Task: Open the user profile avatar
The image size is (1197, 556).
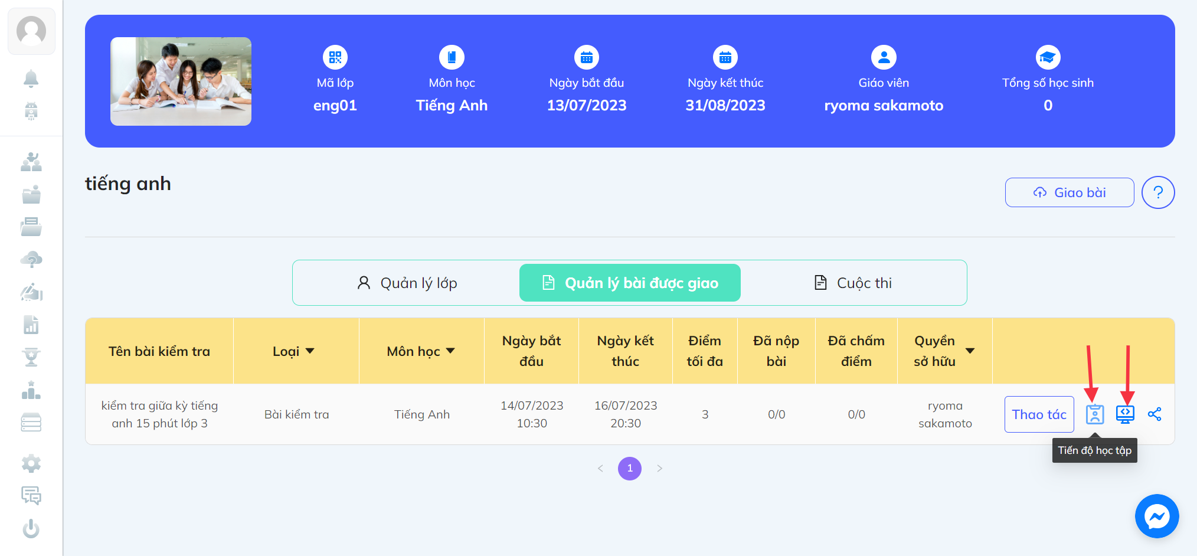Action: pos(31,31)
